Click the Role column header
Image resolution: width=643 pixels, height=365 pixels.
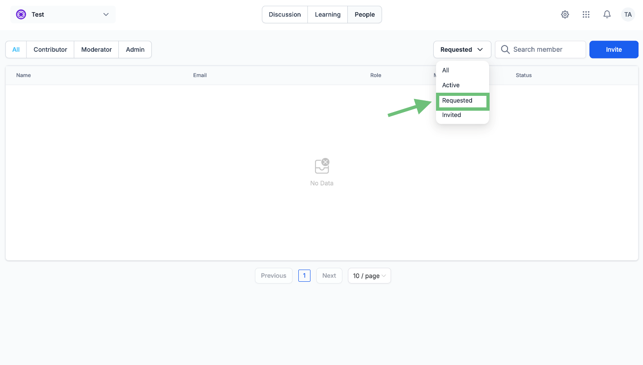coord(376,75)
